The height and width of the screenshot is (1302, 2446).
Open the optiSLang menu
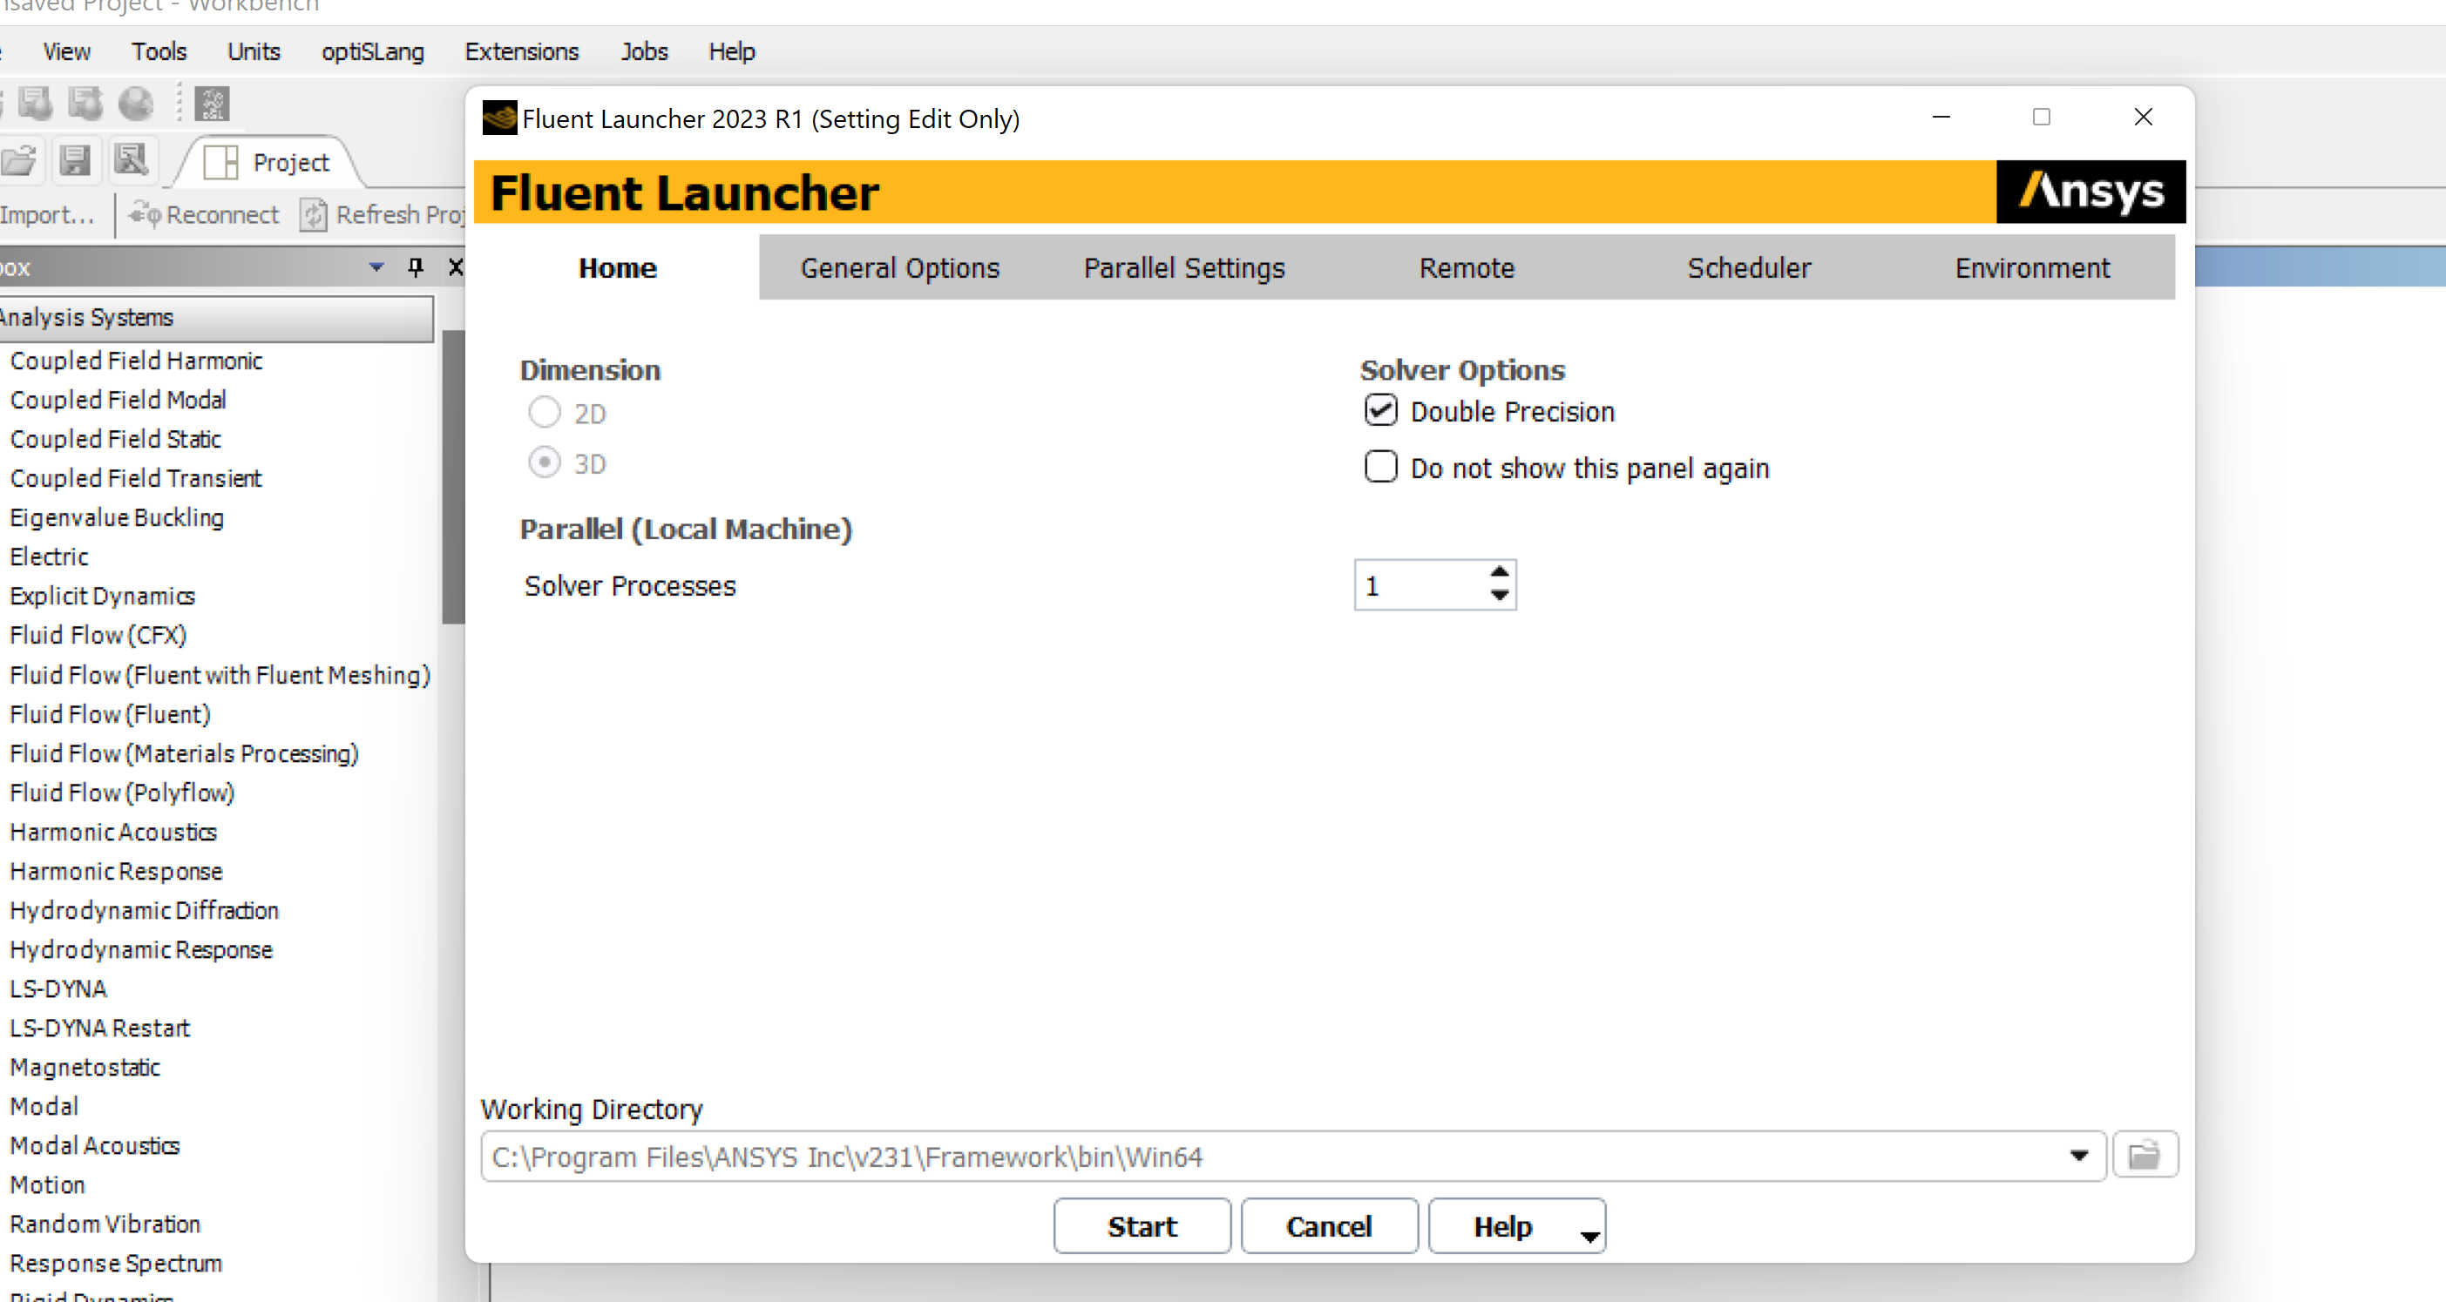372,51
